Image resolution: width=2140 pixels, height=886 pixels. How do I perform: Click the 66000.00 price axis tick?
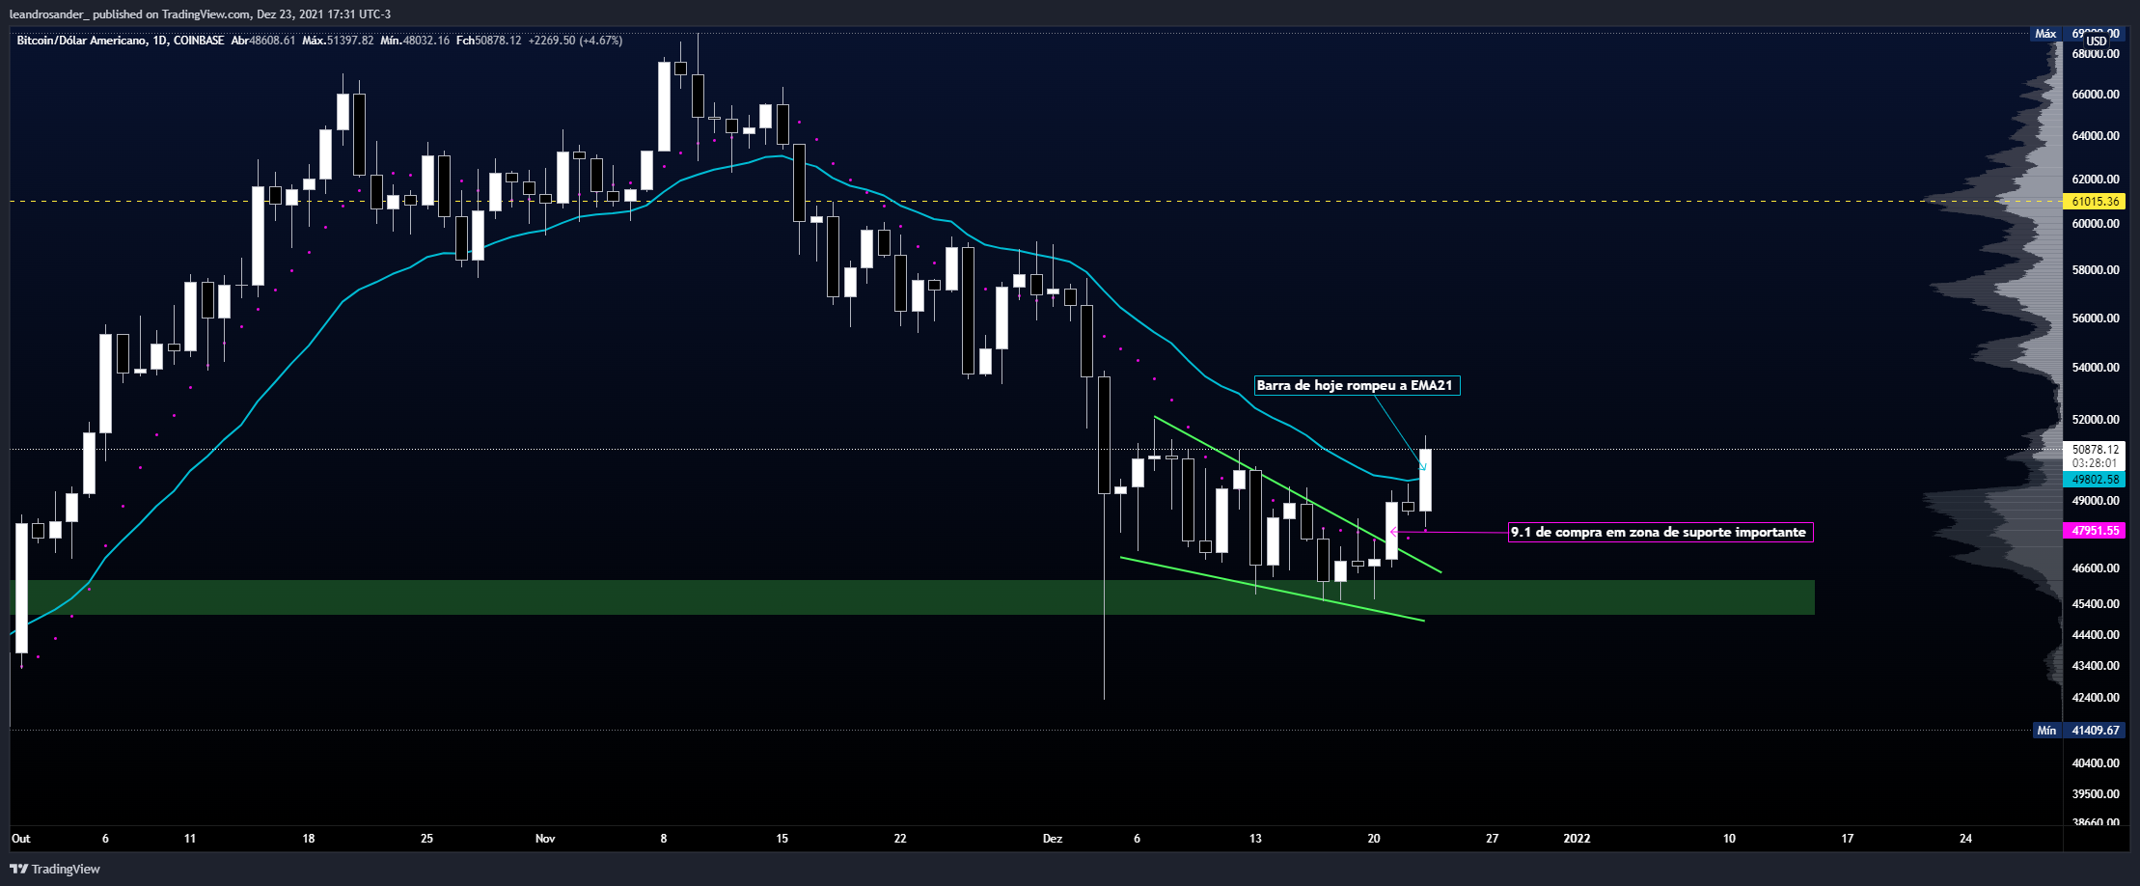[x=2096, y=95]
